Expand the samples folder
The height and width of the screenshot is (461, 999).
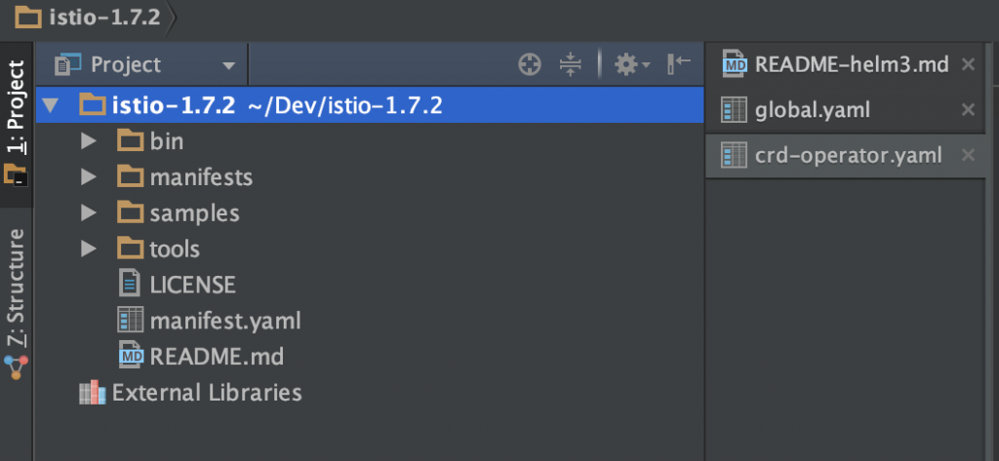(89, 212)
